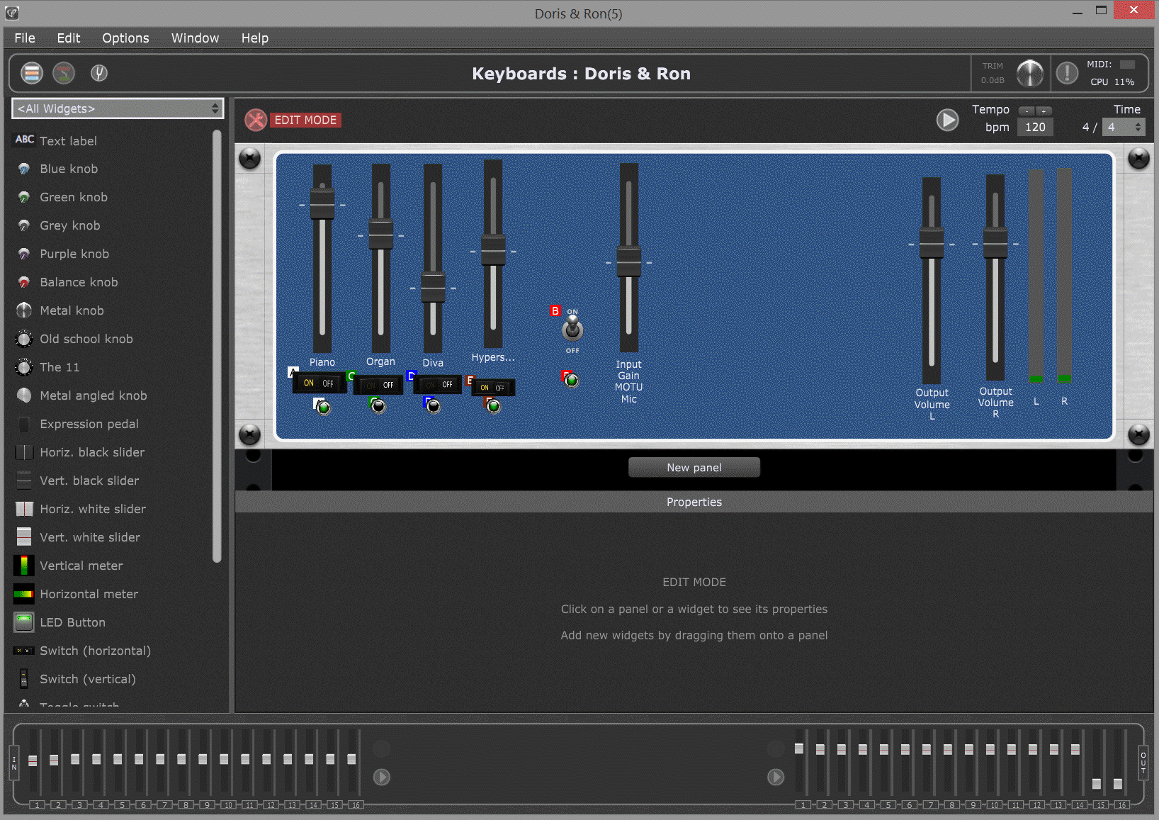Select the Horizontal meter widget

pos(90,594)
